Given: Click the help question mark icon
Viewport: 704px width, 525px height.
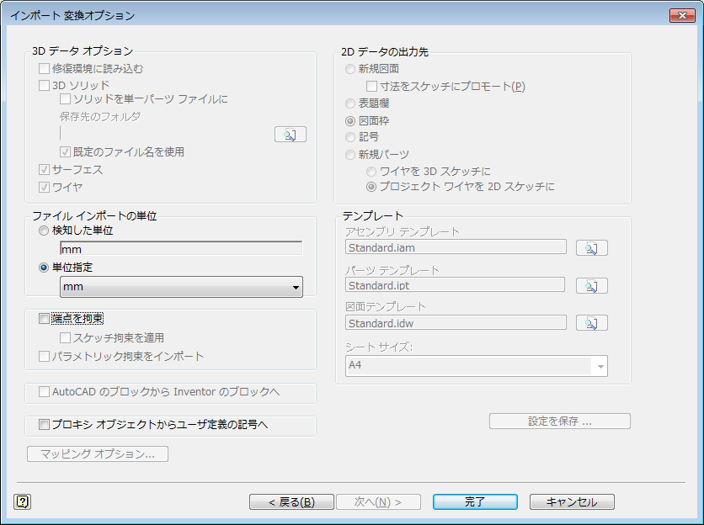Looking at the screenshot, I should click(x=22, y=501).
